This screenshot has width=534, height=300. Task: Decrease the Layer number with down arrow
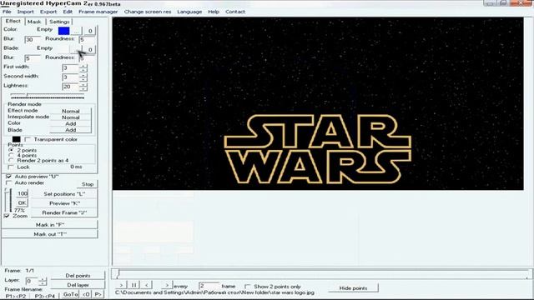43,283
